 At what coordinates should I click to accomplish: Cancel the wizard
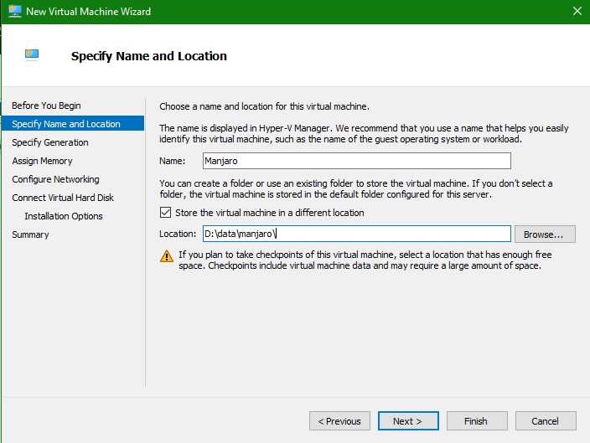point(545,420)
